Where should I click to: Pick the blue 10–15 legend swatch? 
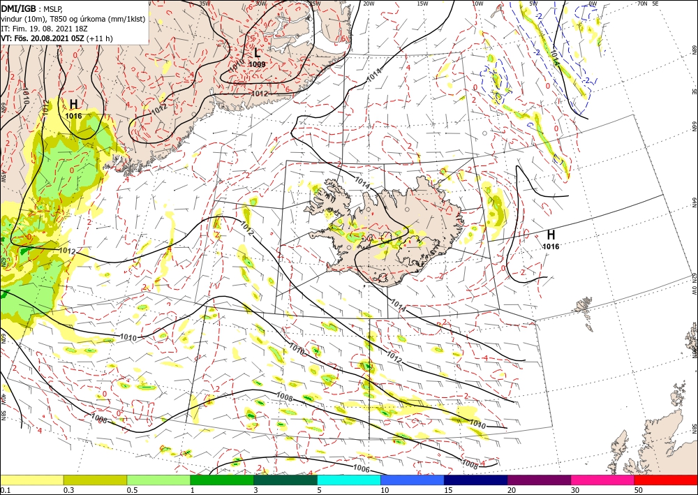pos(413,480)
